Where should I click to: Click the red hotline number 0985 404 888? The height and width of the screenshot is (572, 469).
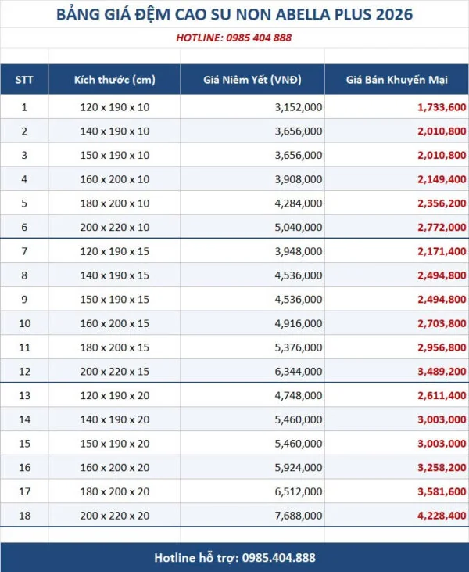[259, 38]
